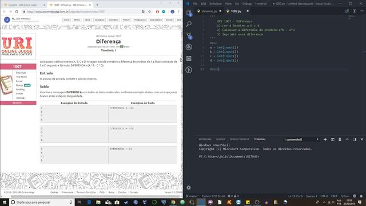Move the panel position icon in terminal

355,140
